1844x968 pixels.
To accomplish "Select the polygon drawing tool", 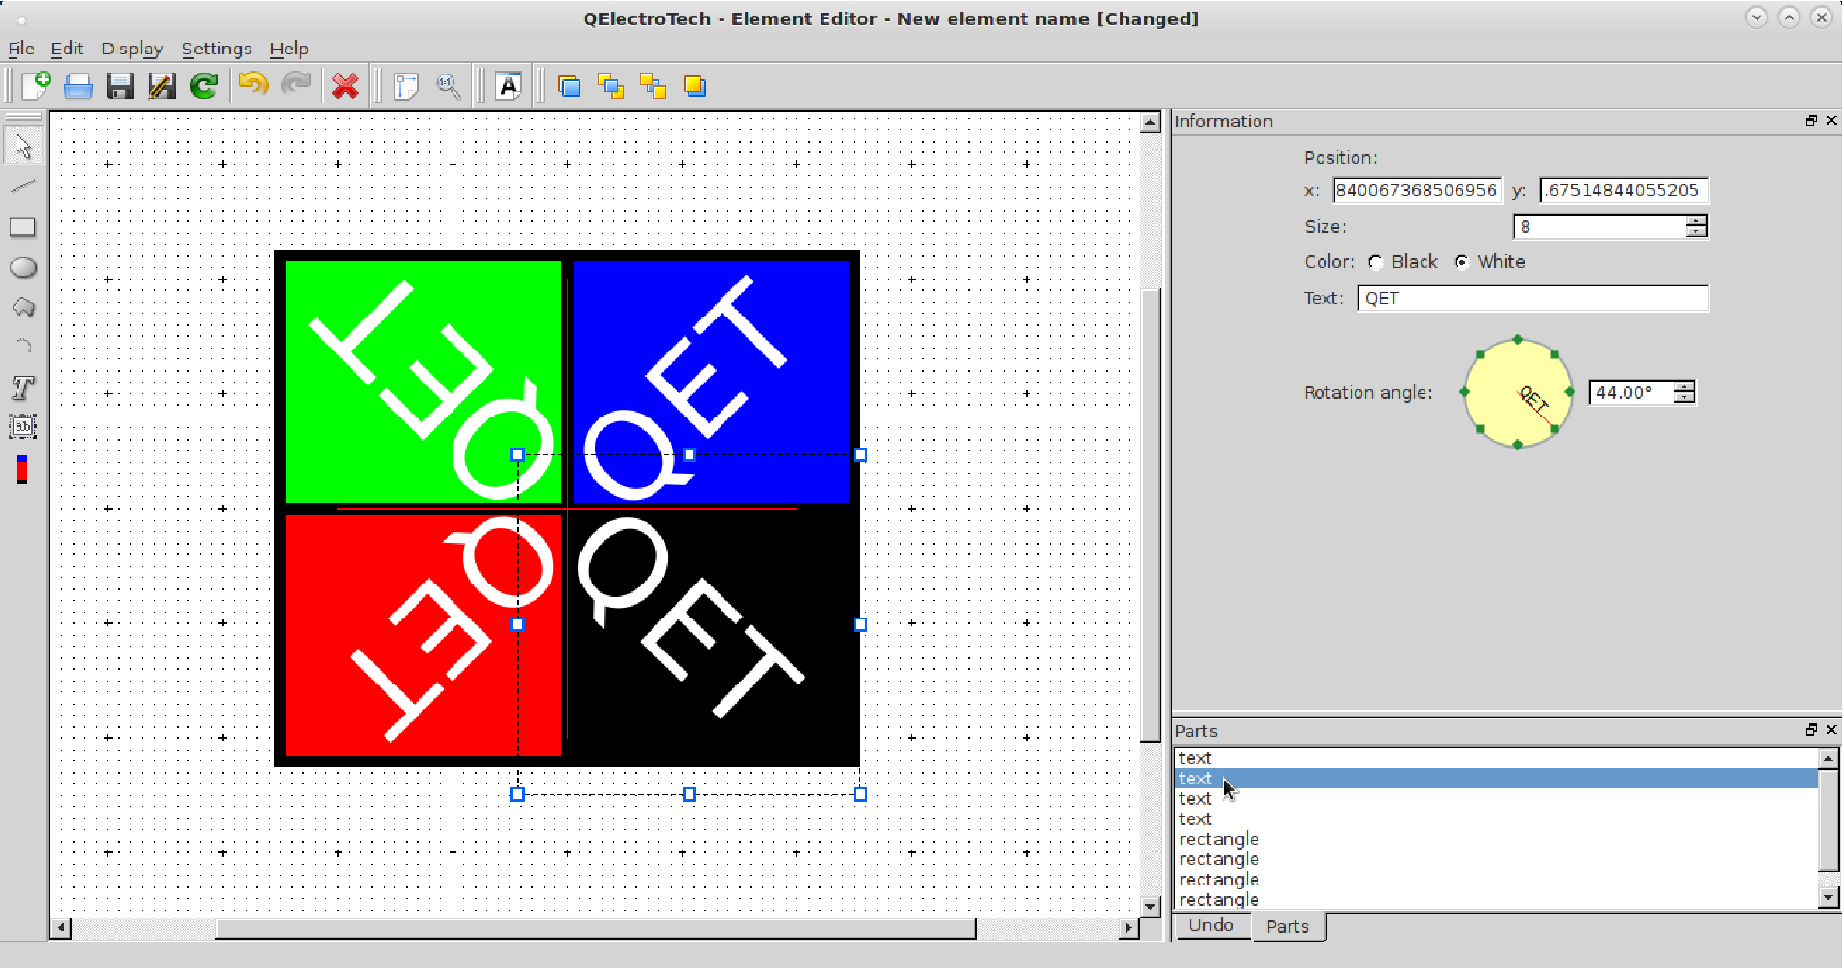I will coord(22,308).
